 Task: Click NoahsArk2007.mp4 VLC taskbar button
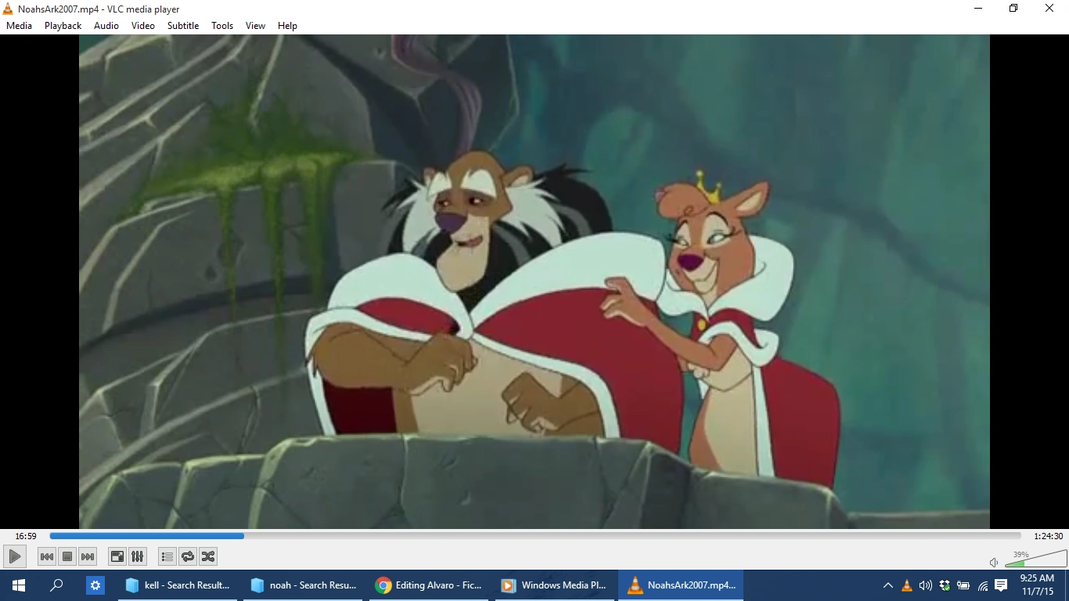click(681, 585)
